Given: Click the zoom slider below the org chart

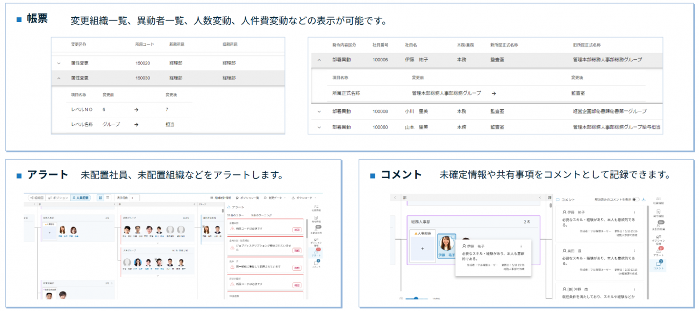Looking at the screenshot, I should (417, 299).
